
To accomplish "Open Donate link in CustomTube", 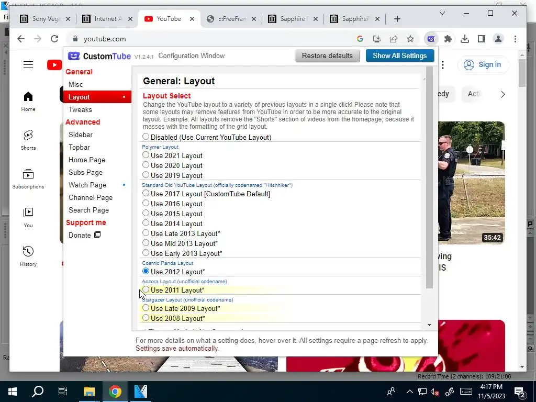I will (x=84, y=235).
